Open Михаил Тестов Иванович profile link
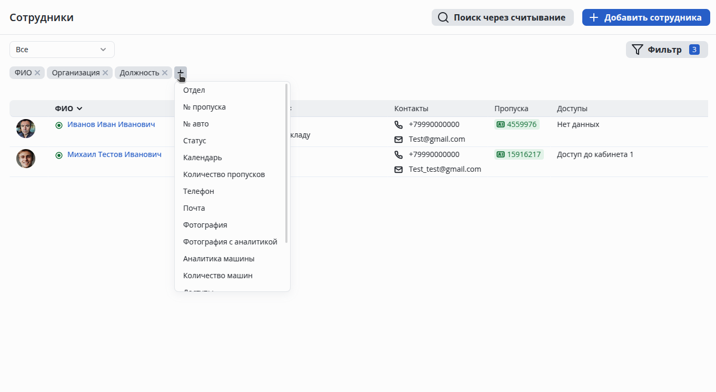Screen dimensions: 716x392 pos(114,154)
